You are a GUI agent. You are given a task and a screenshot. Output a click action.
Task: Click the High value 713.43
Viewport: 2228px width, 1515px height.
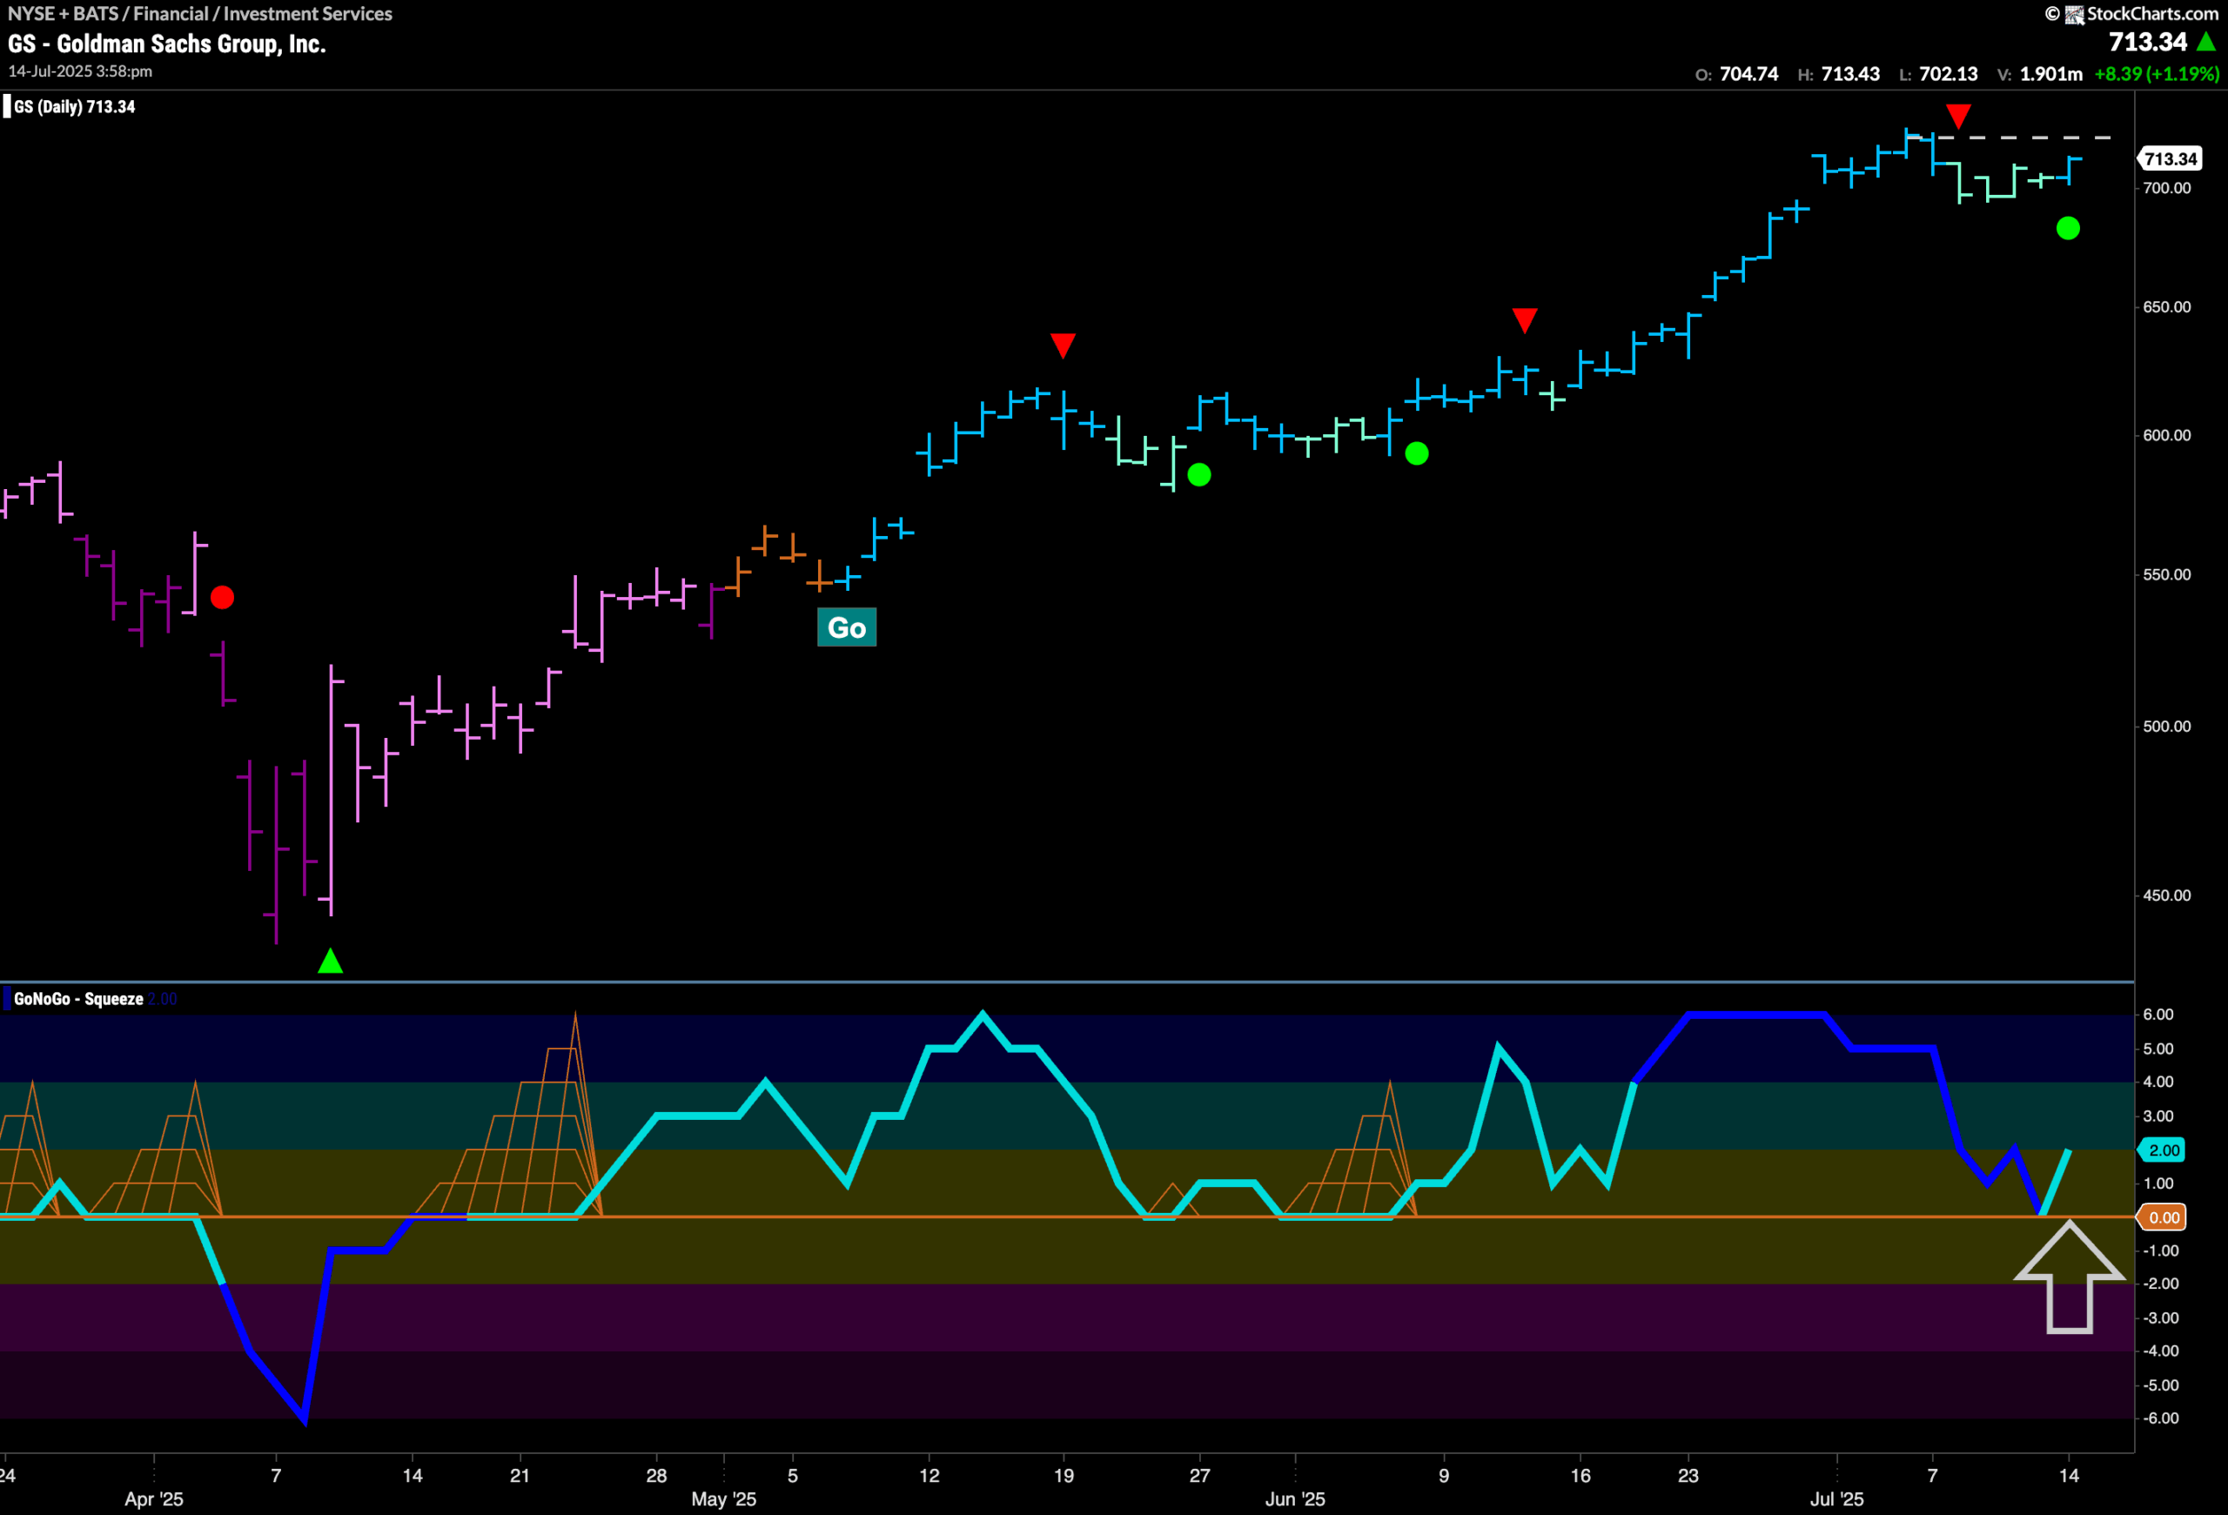tap(1850, 74)
